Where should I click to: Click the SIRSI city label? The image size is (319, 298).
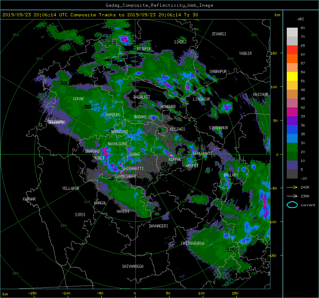pyautogui.click(x=80, y=215)
